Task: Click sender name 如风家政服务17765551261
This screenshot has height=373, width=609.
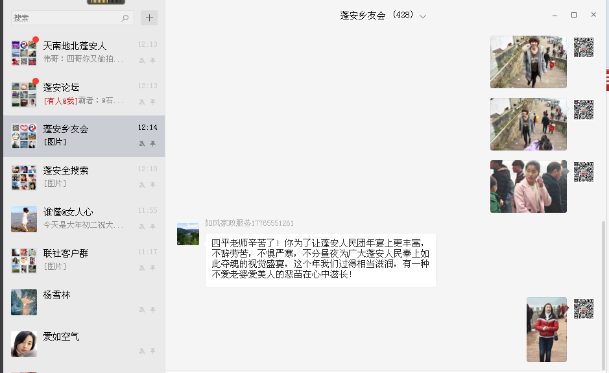Action: (x=249, y=223)
